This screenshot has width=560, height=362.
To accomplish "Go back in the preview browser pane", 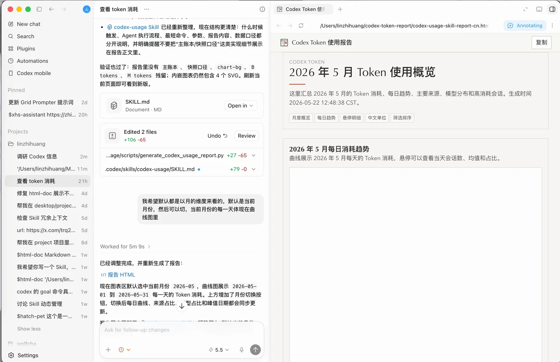I will [x=279, y=26].
